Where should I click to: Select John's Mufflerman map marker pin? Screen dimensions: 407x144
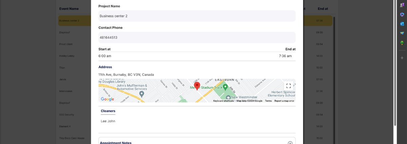pyautogui.click(x=141, y=94)
